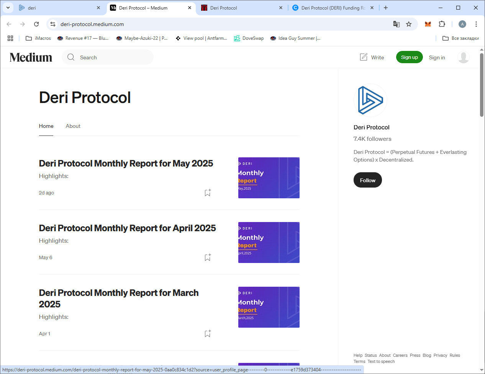
Task: Open the May 2025 report thumbnail
Action: click(x=269, y=178)
